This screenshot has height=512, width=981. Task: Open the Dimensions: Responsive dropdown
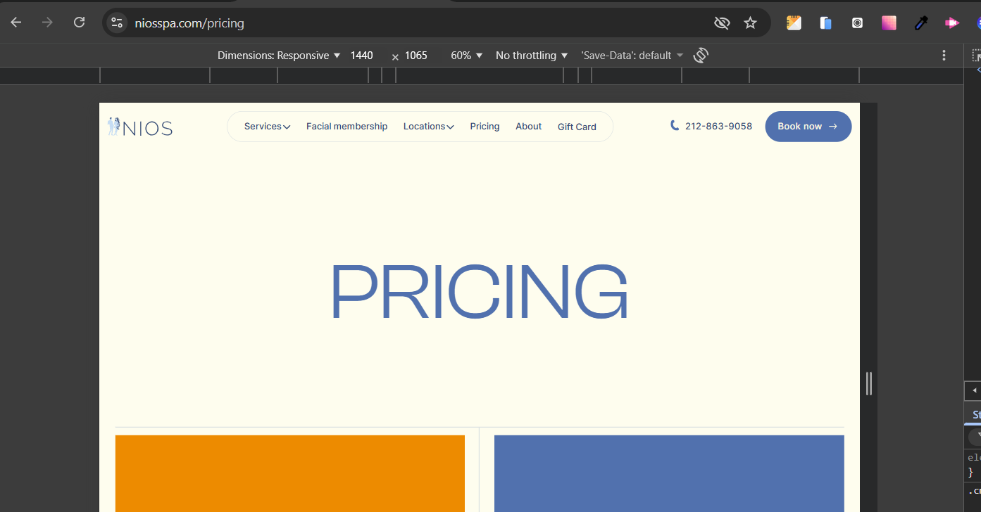pyautogui.click(x=279, y=55)
